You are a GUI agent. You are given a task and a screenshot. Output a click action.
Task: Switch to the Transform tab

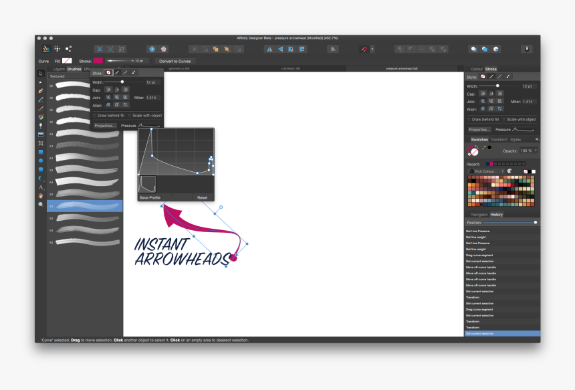click(499, 139)
